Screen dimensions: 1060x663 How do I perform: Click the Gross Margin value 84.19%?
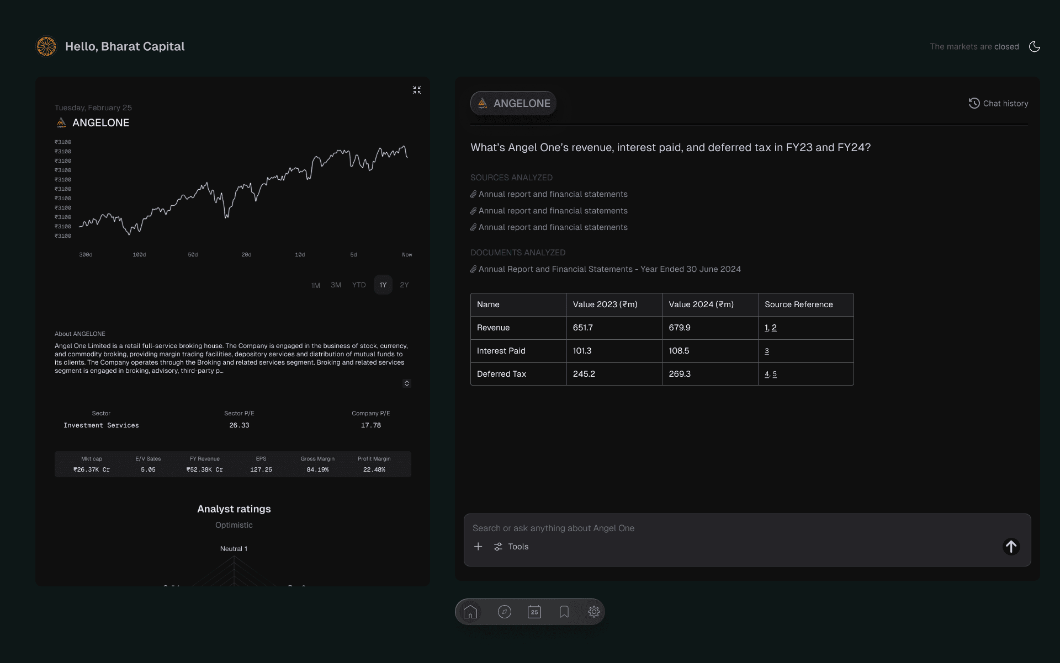317,470
